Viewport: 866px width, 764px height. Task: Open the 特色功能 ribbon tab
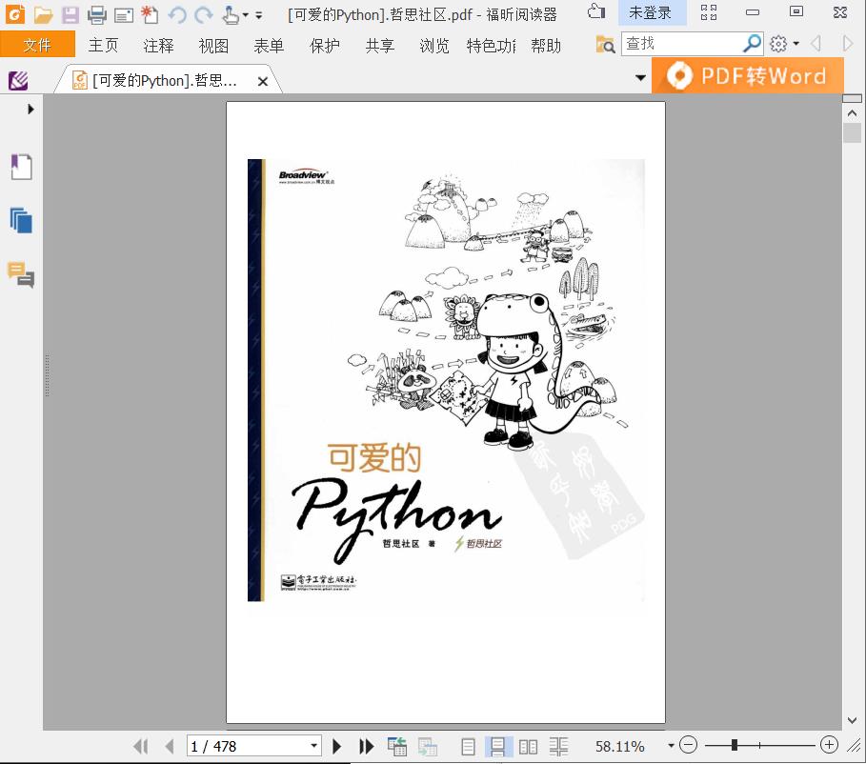[x=491, y=46]
